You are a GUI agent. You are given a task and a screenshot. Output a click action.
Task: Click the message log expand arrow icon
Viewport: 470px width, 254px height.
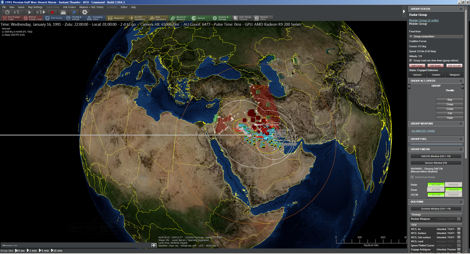[x=154, y=245]
